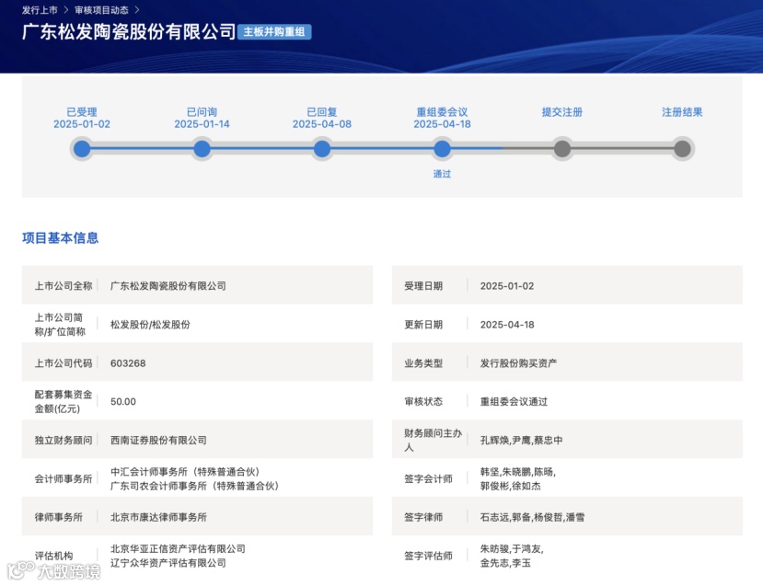Image resolution: width=763 pixels, height=586 pixels.
Task: Click the 独立财务顾问 field label
Action: pos(64,440)
